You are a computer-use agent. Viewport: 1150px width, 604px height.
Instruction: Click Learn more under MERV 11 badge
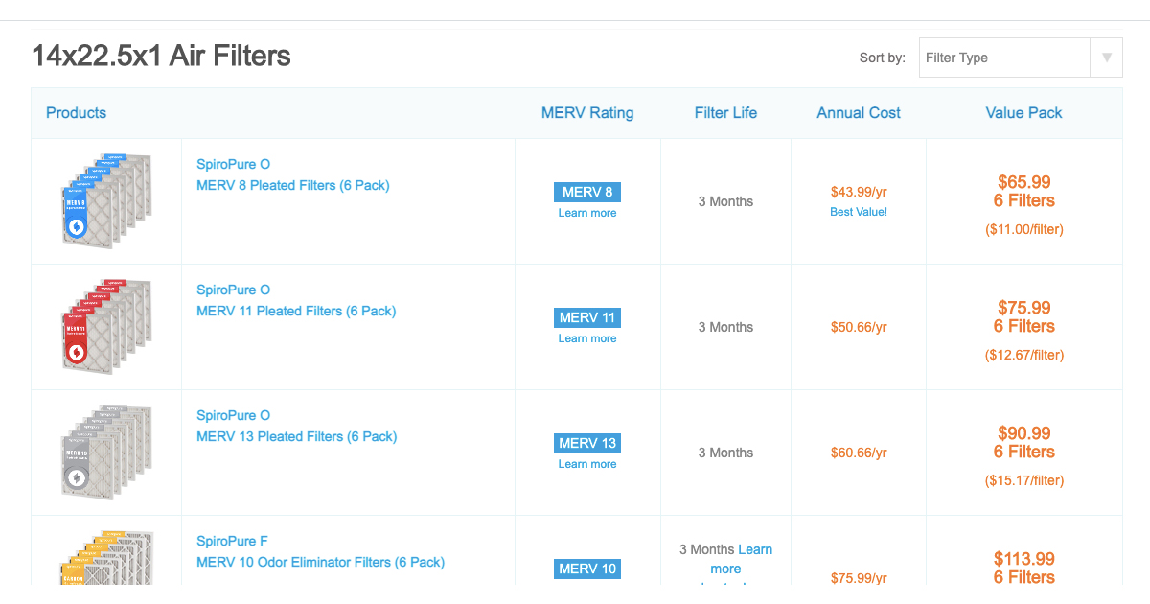(x=587, y=338)
